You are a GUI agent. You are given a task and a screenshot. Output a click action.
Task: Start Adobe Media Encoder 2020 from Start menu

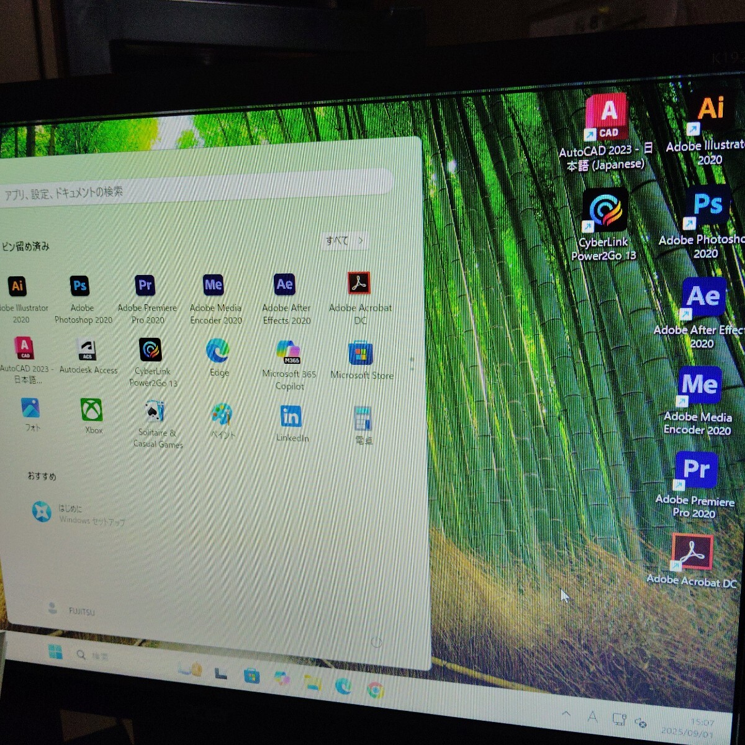click(215, 299)
